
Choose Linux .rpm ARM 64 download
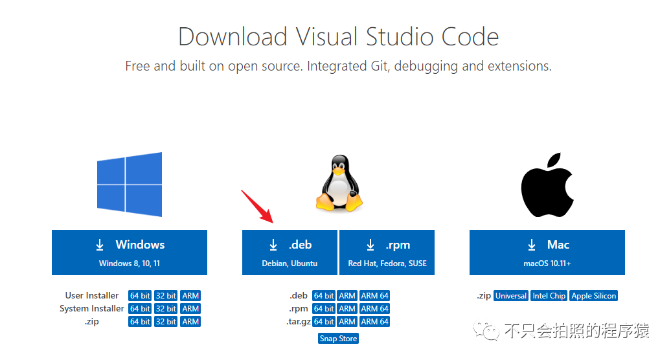(x=374, y=309)
